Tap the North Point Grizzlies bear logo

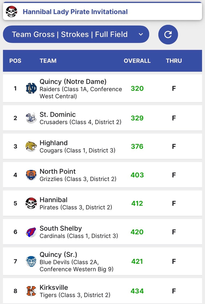[x=31, y=175]
